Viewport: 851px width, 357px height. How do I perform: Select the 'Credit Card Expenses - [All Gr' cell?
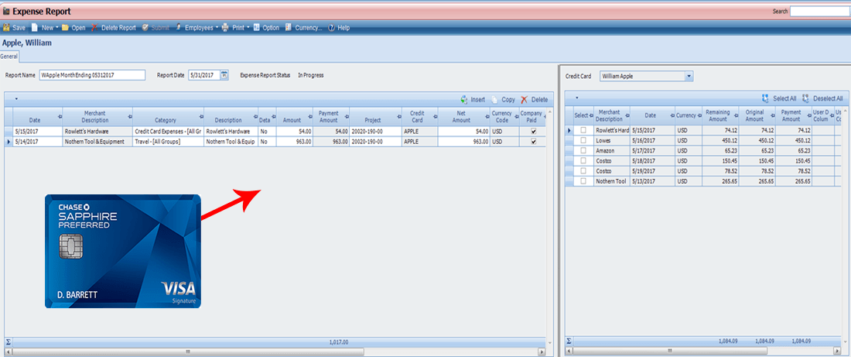pos(168,132)
